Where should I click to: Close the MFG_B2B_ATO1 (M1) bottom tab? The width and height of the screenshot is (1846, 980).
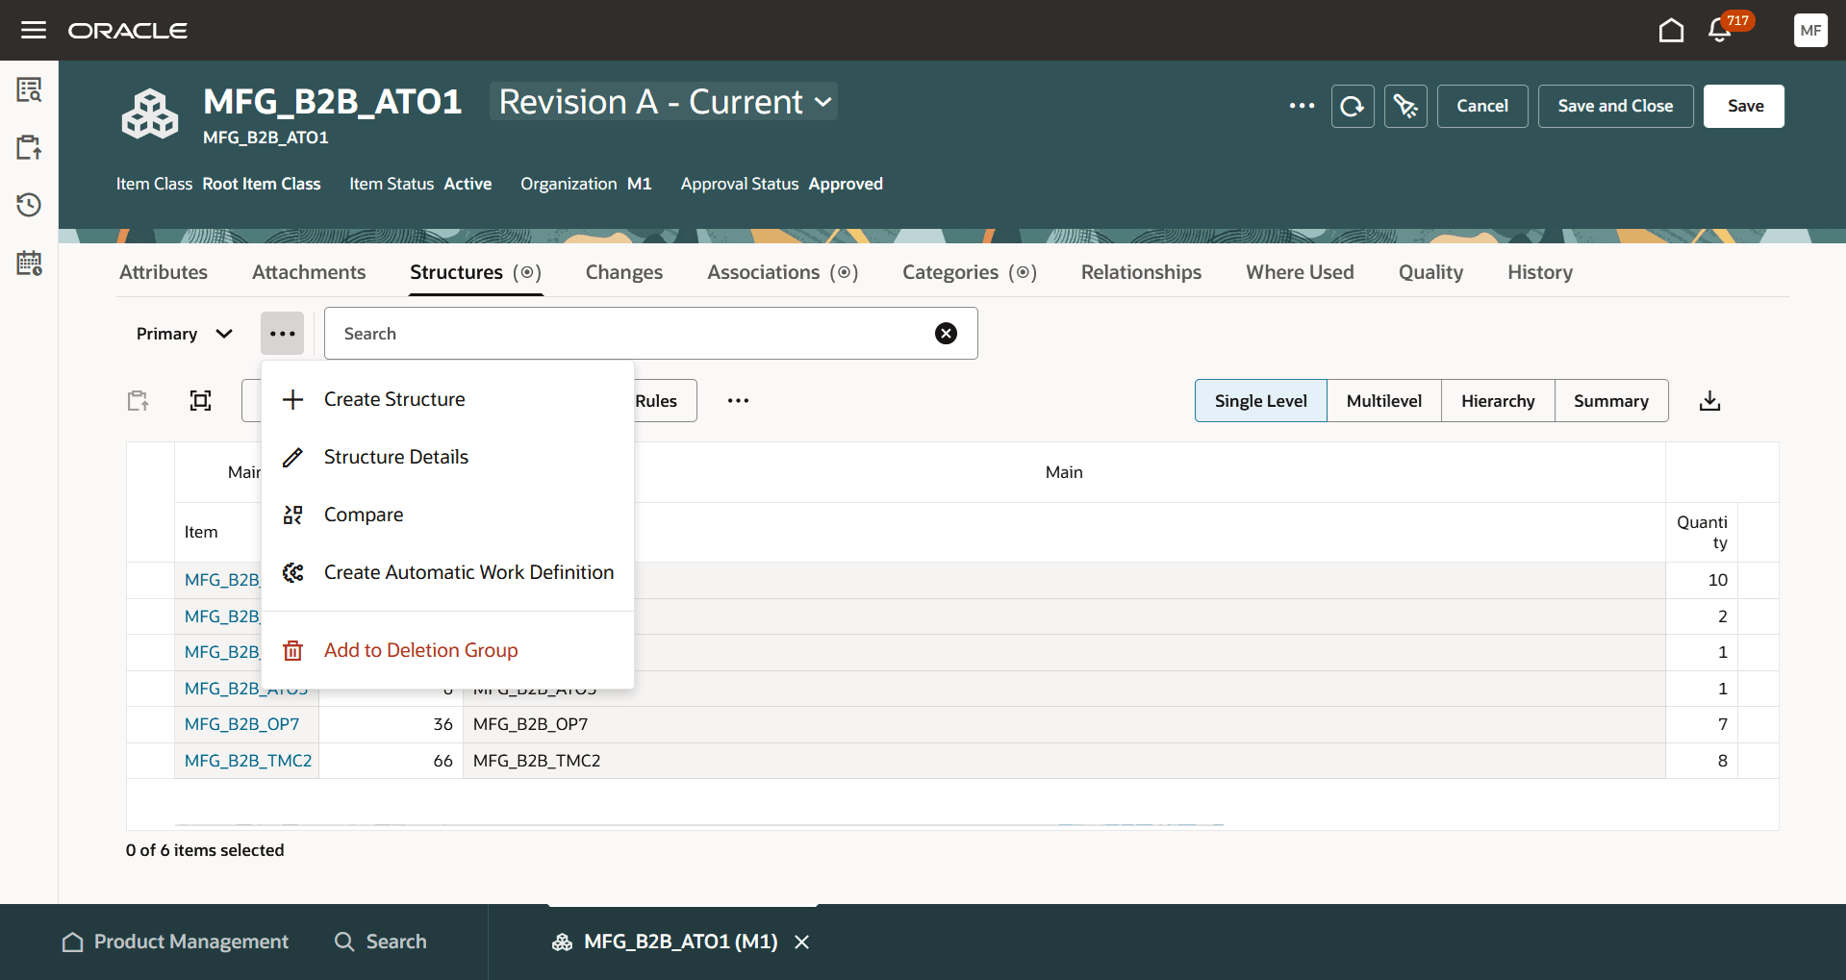801,942
